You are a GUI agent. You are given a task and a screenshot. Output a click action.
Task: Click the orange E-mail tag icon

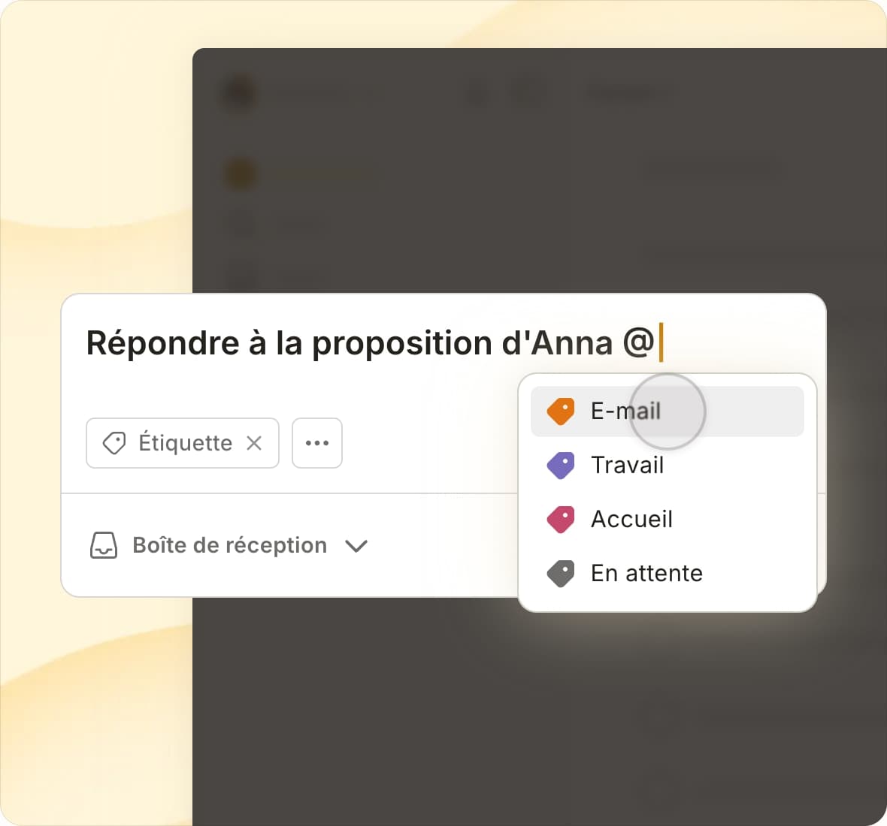(561, 411)
